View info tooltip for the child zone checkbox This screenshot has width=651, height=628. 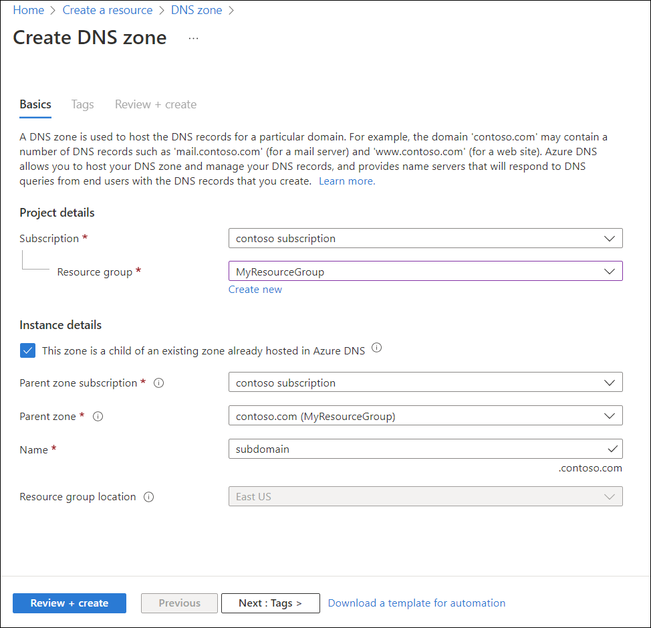[376, 348]
